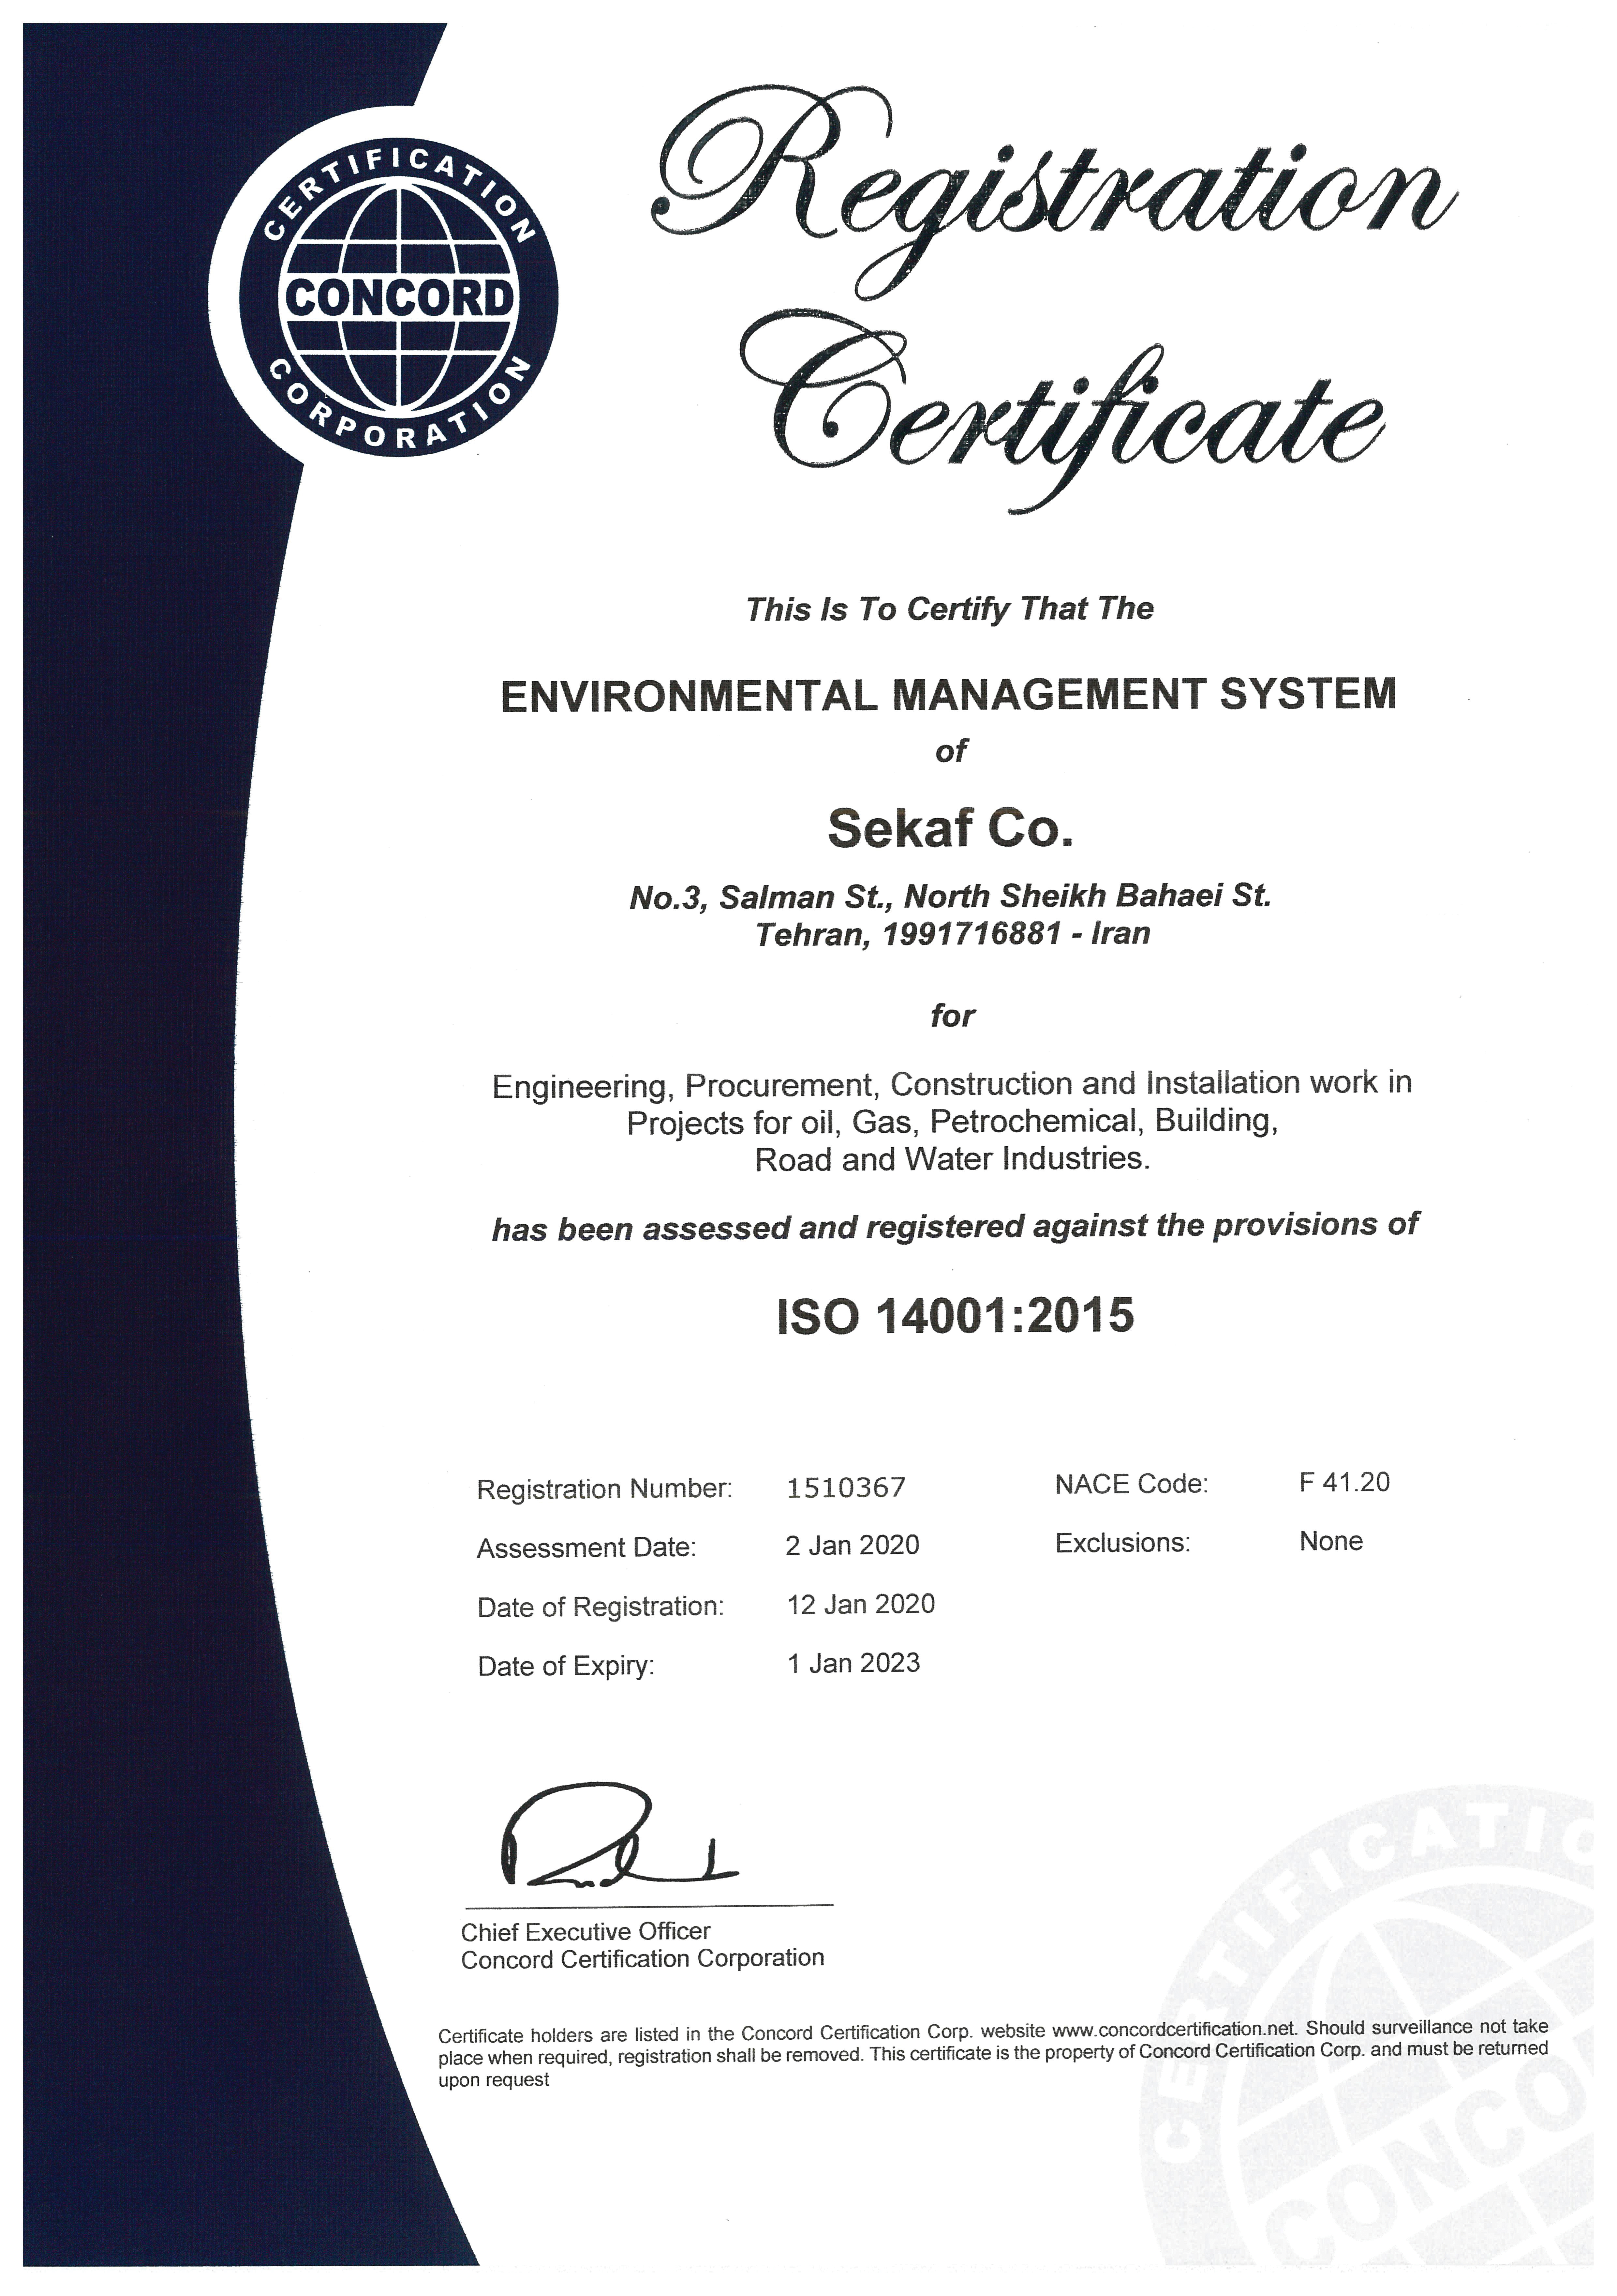
Task: Click address line 'No.3, Salman St., North Sheikh Bahaei St.'
Action: [950, 896]
